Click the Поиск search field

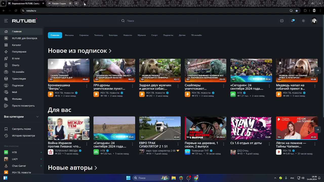tap(162, 21)
